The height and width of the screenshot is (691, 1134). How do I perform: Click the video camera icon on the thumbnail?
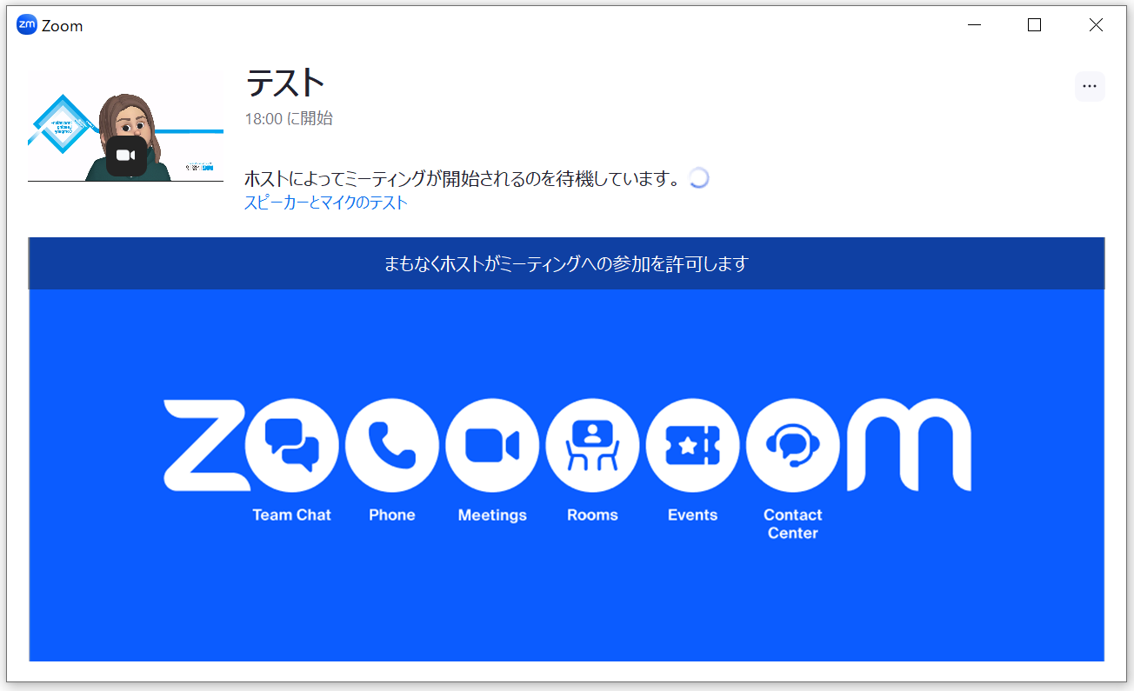point(126,156)
